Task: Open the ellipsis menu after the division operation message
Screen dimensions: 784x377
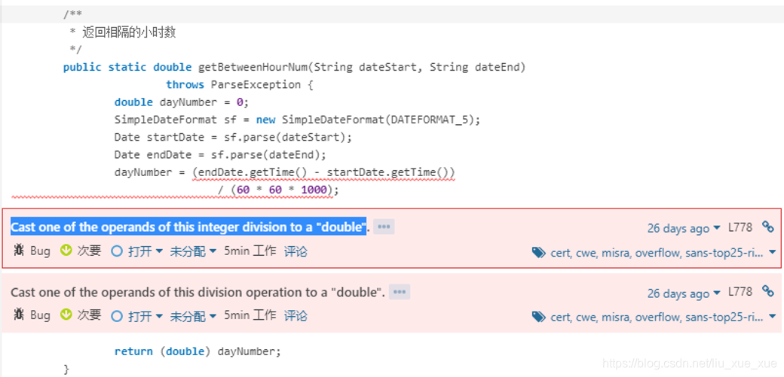Action: coord(399,292)
